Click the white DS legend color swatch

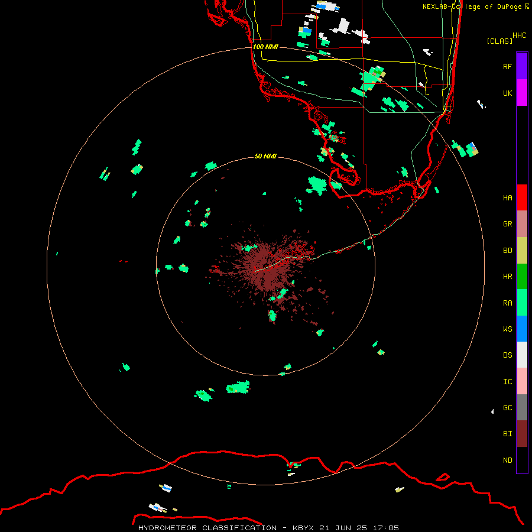tap(522, 355)
